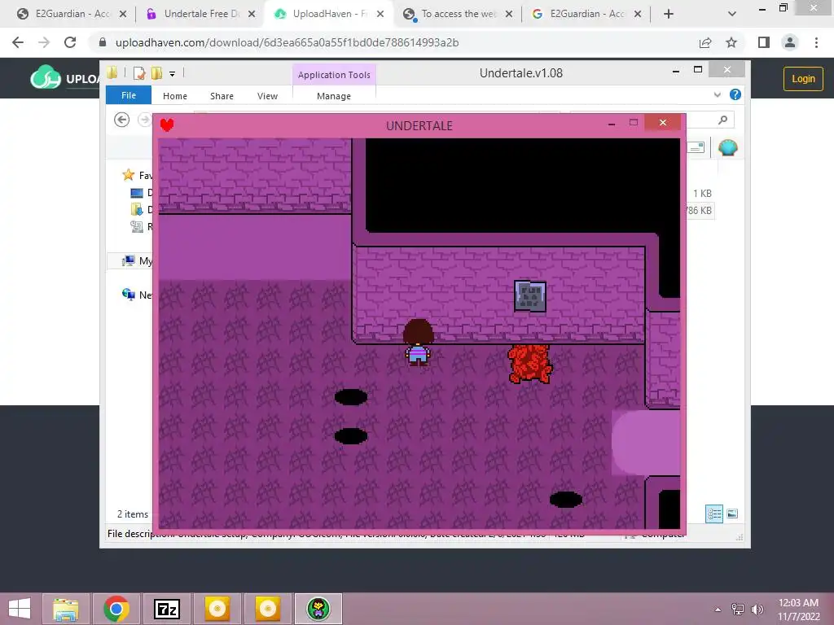Click the UploadHaven cloud logo
The height and width of the screenshot is (625, 834).
(x=46, y=77)
